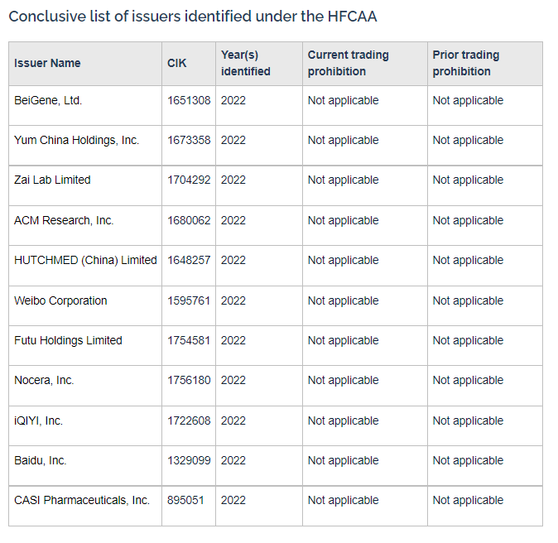Viewport: 558px width, 543px height.
Task: Click the Baidu, Inc. issuer name
Action: point(41,460)
